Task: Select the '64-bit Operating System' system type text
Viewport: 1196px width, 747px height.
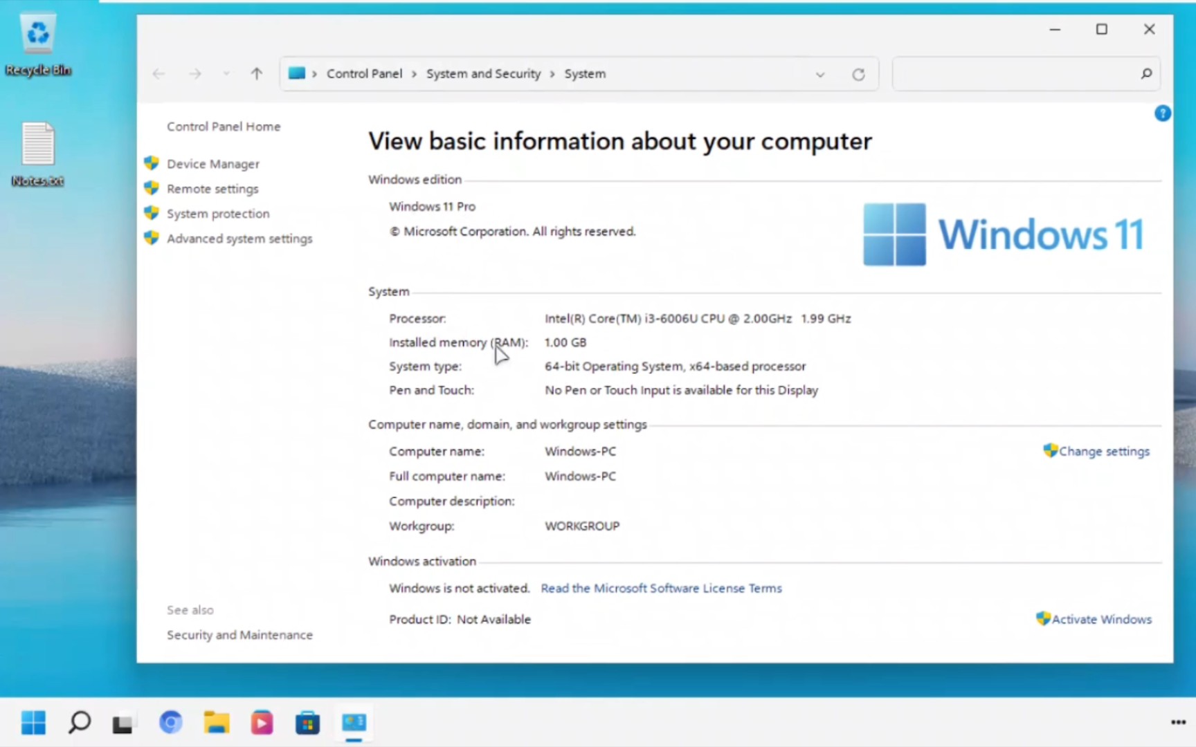Action: click(613, 366)
